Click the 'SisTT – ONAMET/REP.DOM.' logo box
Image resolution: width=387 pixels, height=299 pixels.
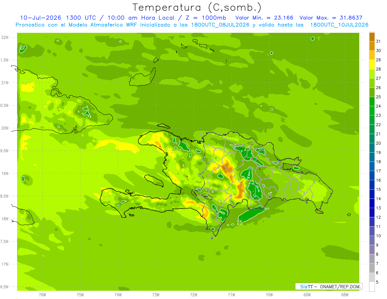[329, 286]
